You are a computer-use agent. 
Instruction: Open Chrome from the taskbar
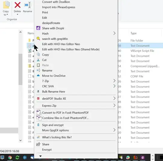tap(10, 157)
